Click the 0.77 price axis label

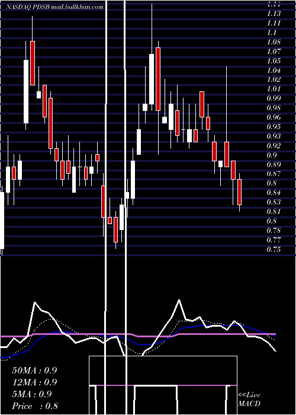tap(274, 240)
